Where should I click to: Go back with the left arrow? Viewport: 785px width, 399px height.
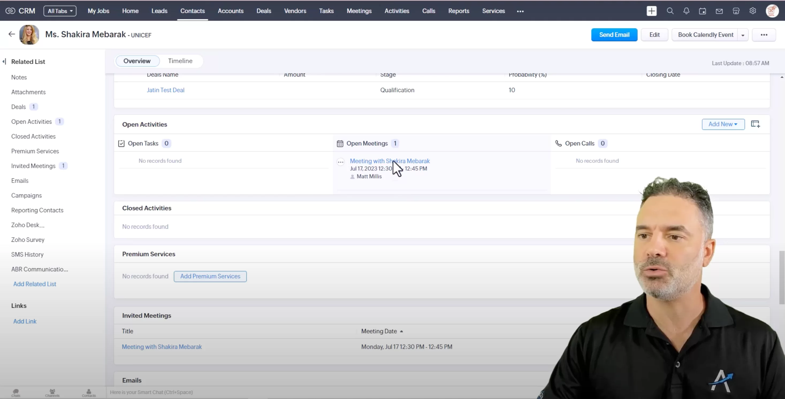[12, 34]
